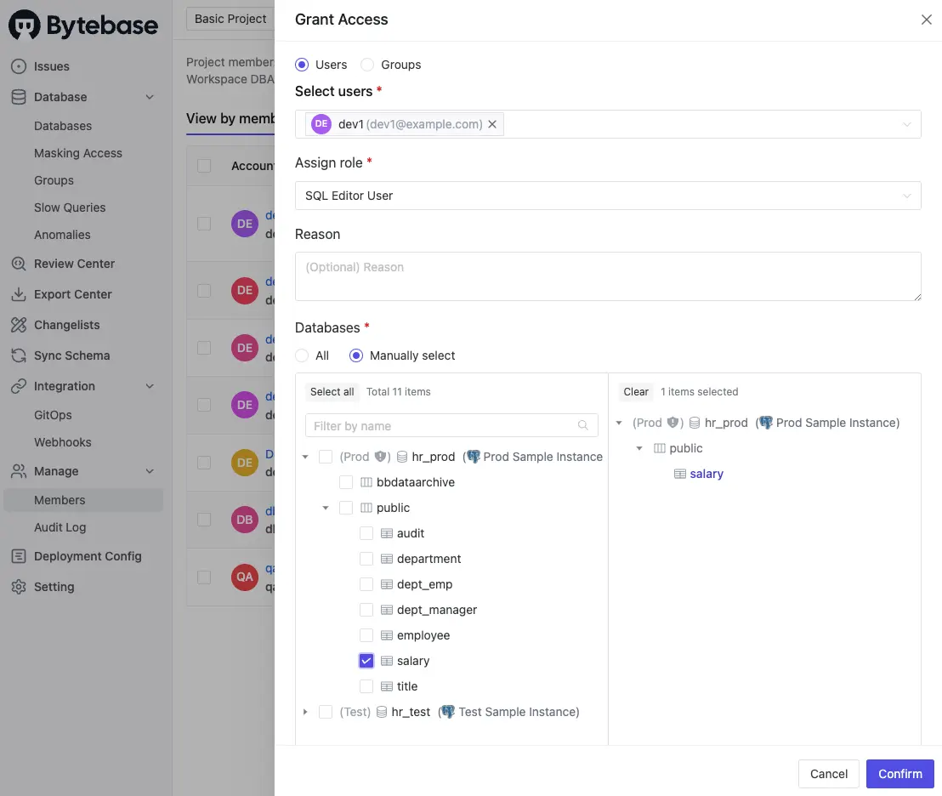
Task: Click the Issues sidebar icon
Action: [x=19, y=66]
